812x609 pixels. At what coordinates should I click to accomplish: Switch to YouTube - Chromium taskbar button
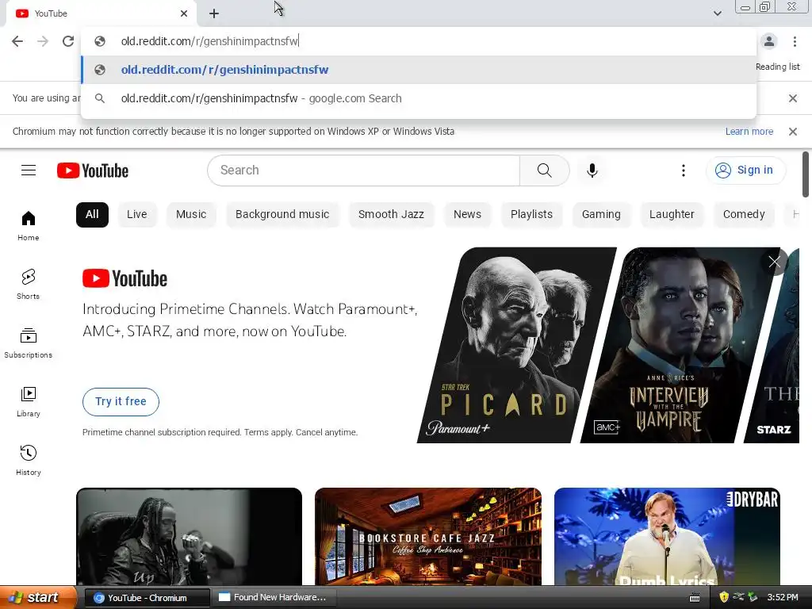(147, 598)
